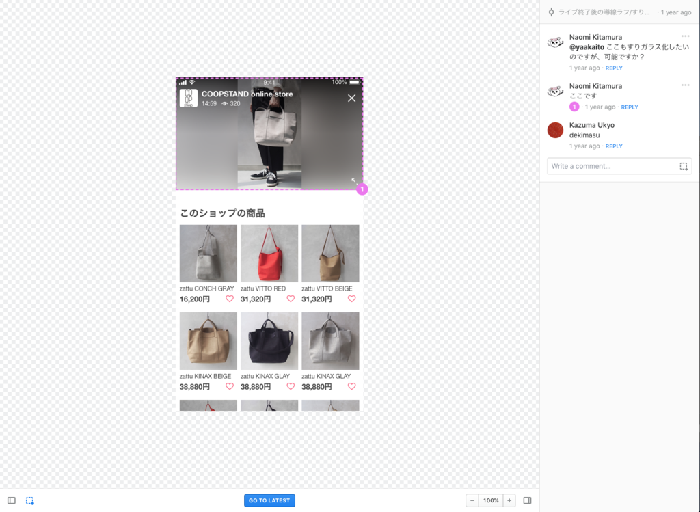Click the @yaakaito mention
700x512 pixels.
(587, 47)
